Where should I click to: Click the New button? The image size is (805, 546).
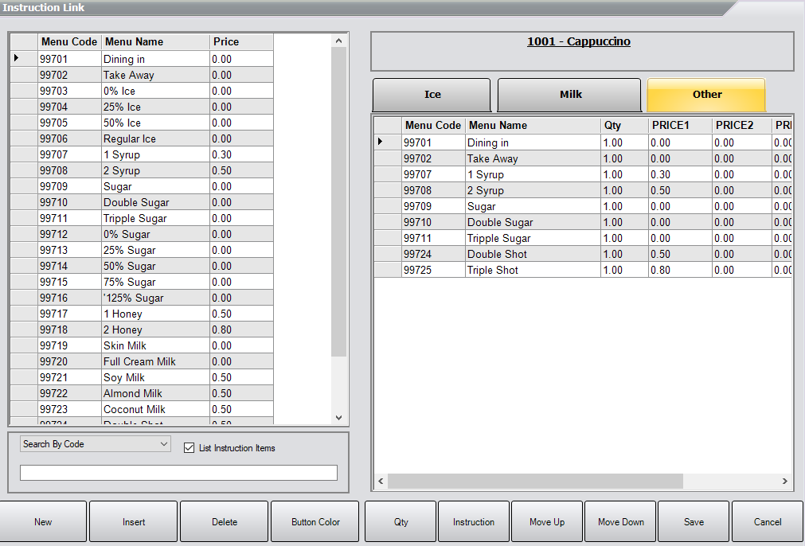(43, 522)
